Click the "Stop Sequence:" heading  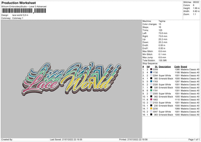(150, 64)
